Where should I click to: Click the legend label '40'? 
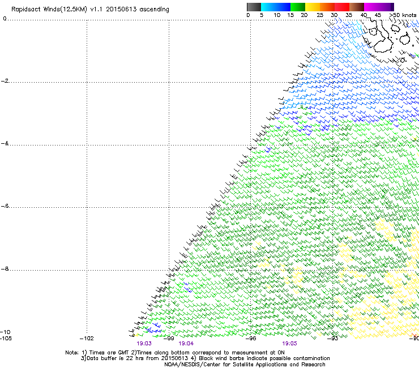point(364,15)
